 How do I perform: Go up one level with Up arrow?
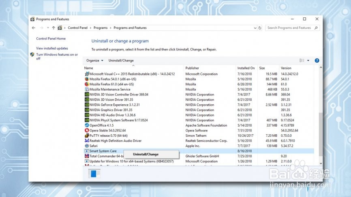click(54, 28)
